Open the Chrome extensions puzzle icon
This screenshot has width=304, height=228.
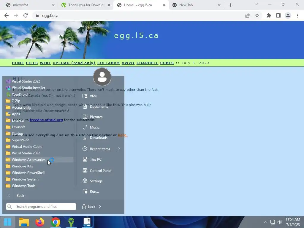(269, 15)
